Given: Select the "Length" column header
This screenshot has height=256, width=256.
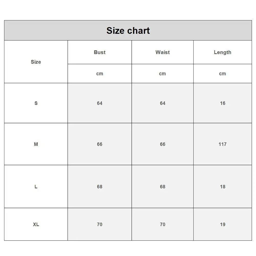Looking at the screenshot, I should 222,52.
